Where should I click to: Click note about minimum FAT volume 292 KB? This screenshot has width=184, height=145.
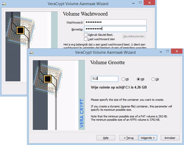[x=129, y=116]
